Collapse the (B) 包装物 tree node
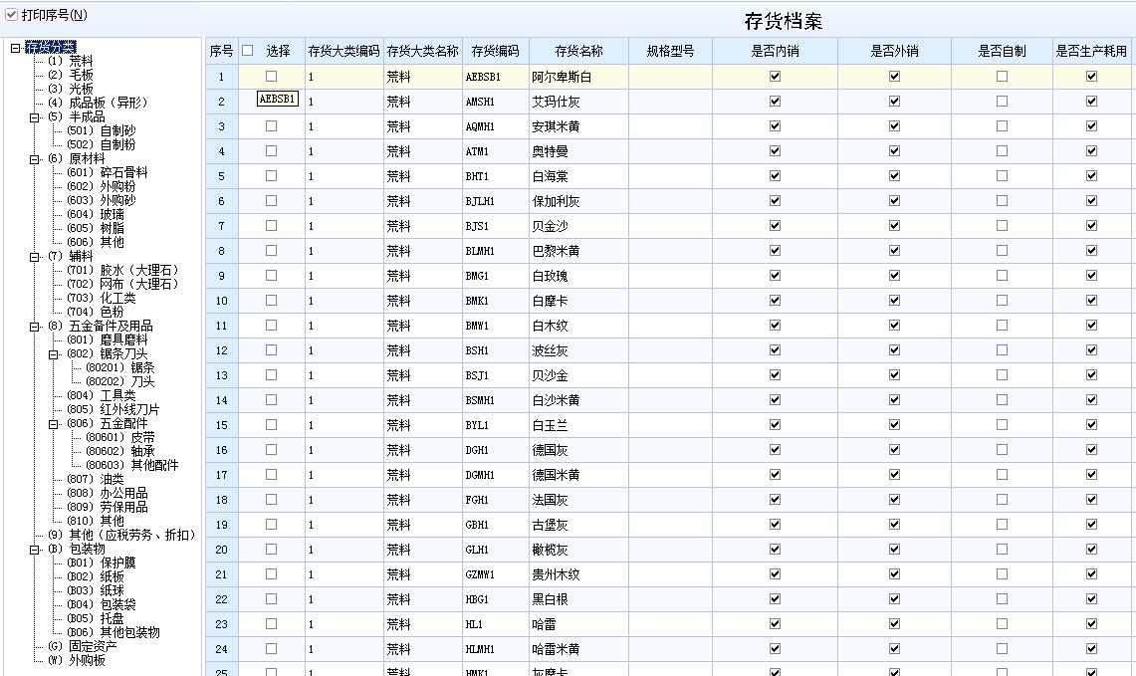 pos(35,549)
